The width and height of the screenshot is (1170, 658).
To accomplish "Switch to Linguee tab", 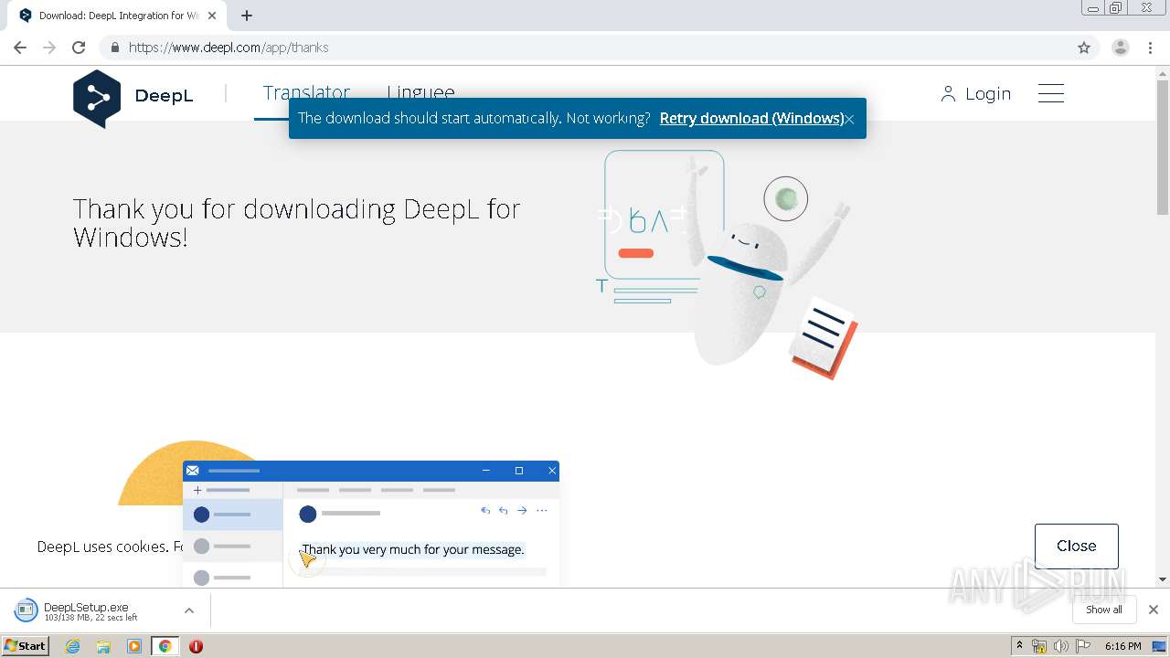I will click(x=420, y=92).
